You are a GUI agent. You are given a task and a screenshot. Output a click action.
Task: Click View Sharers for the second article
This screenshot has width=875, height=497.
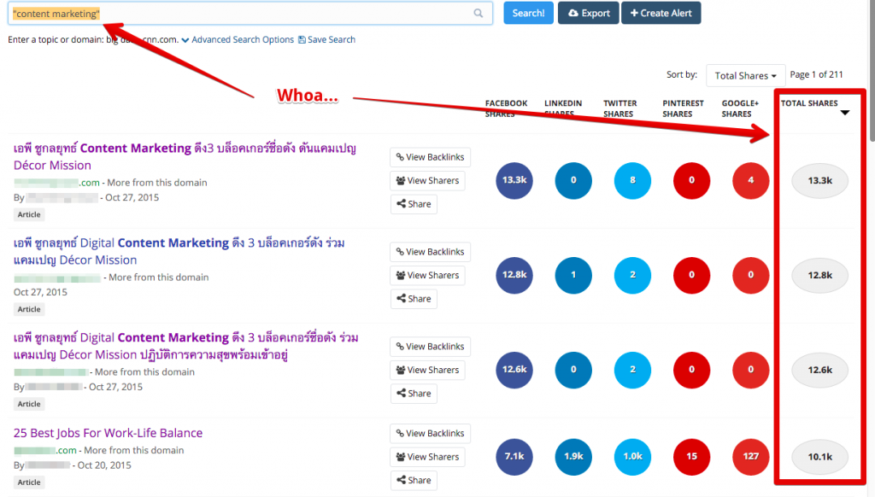(427, 276)
